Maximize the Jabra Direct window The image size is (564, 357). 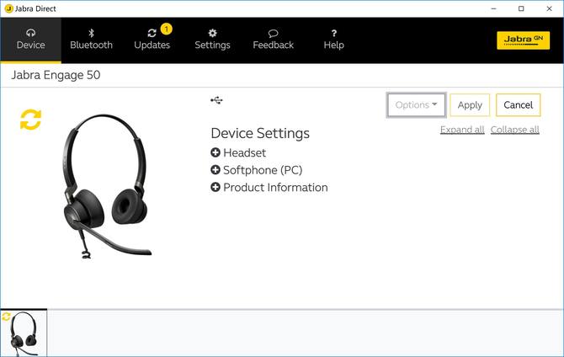[521, 8]
